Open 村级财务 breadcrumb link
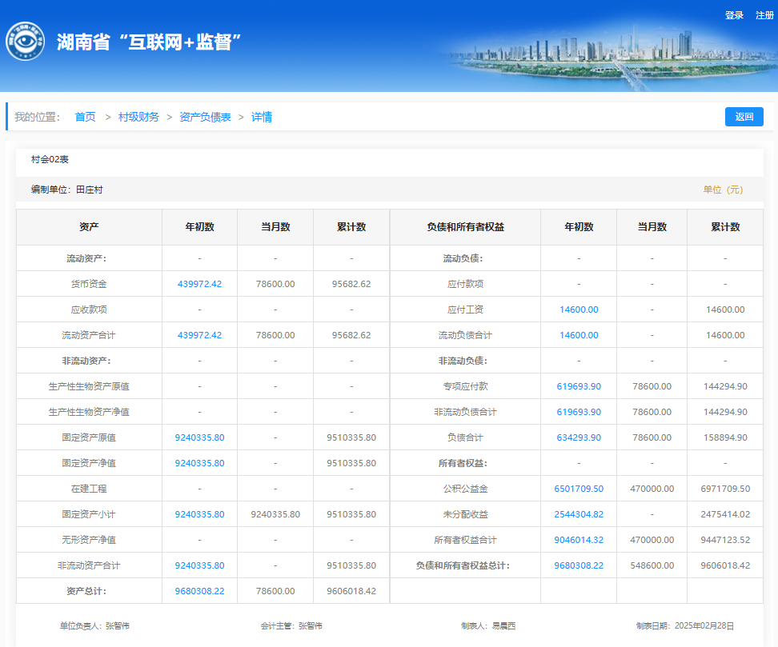This screenshot has height=647, width=778. click(x=138, y=117)
